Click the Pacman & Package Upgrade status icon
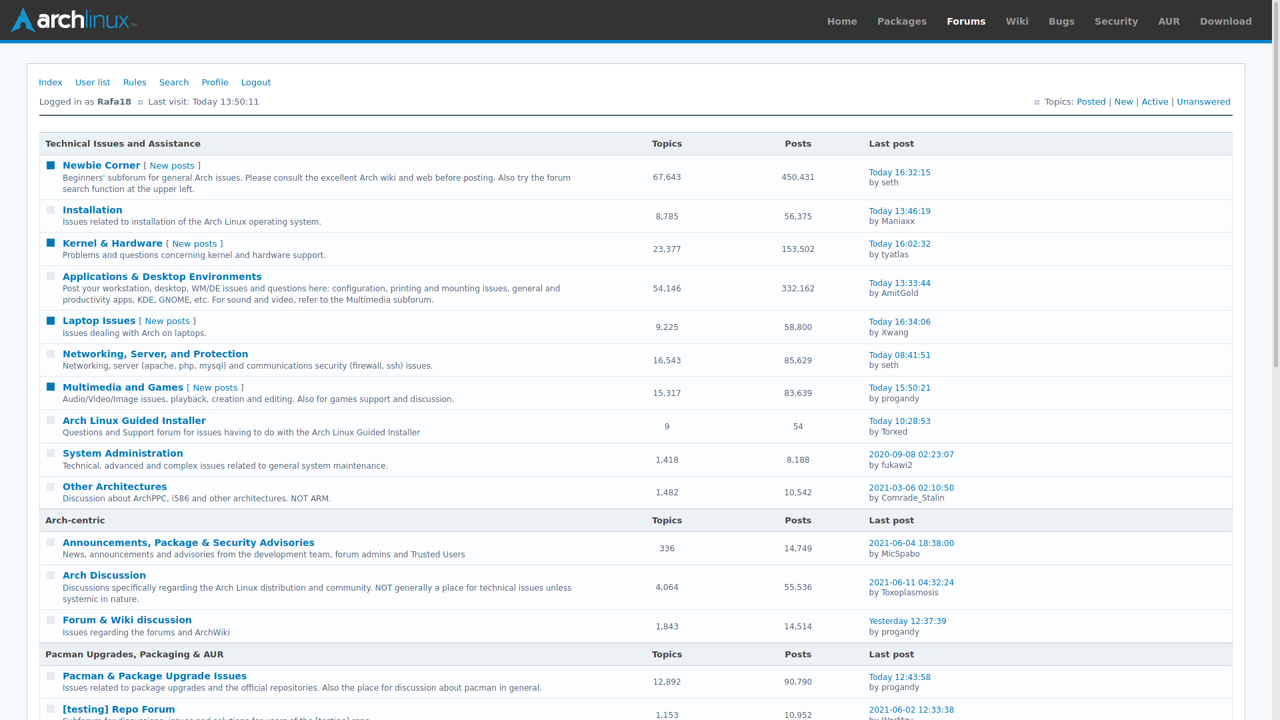 coord(51,676)
